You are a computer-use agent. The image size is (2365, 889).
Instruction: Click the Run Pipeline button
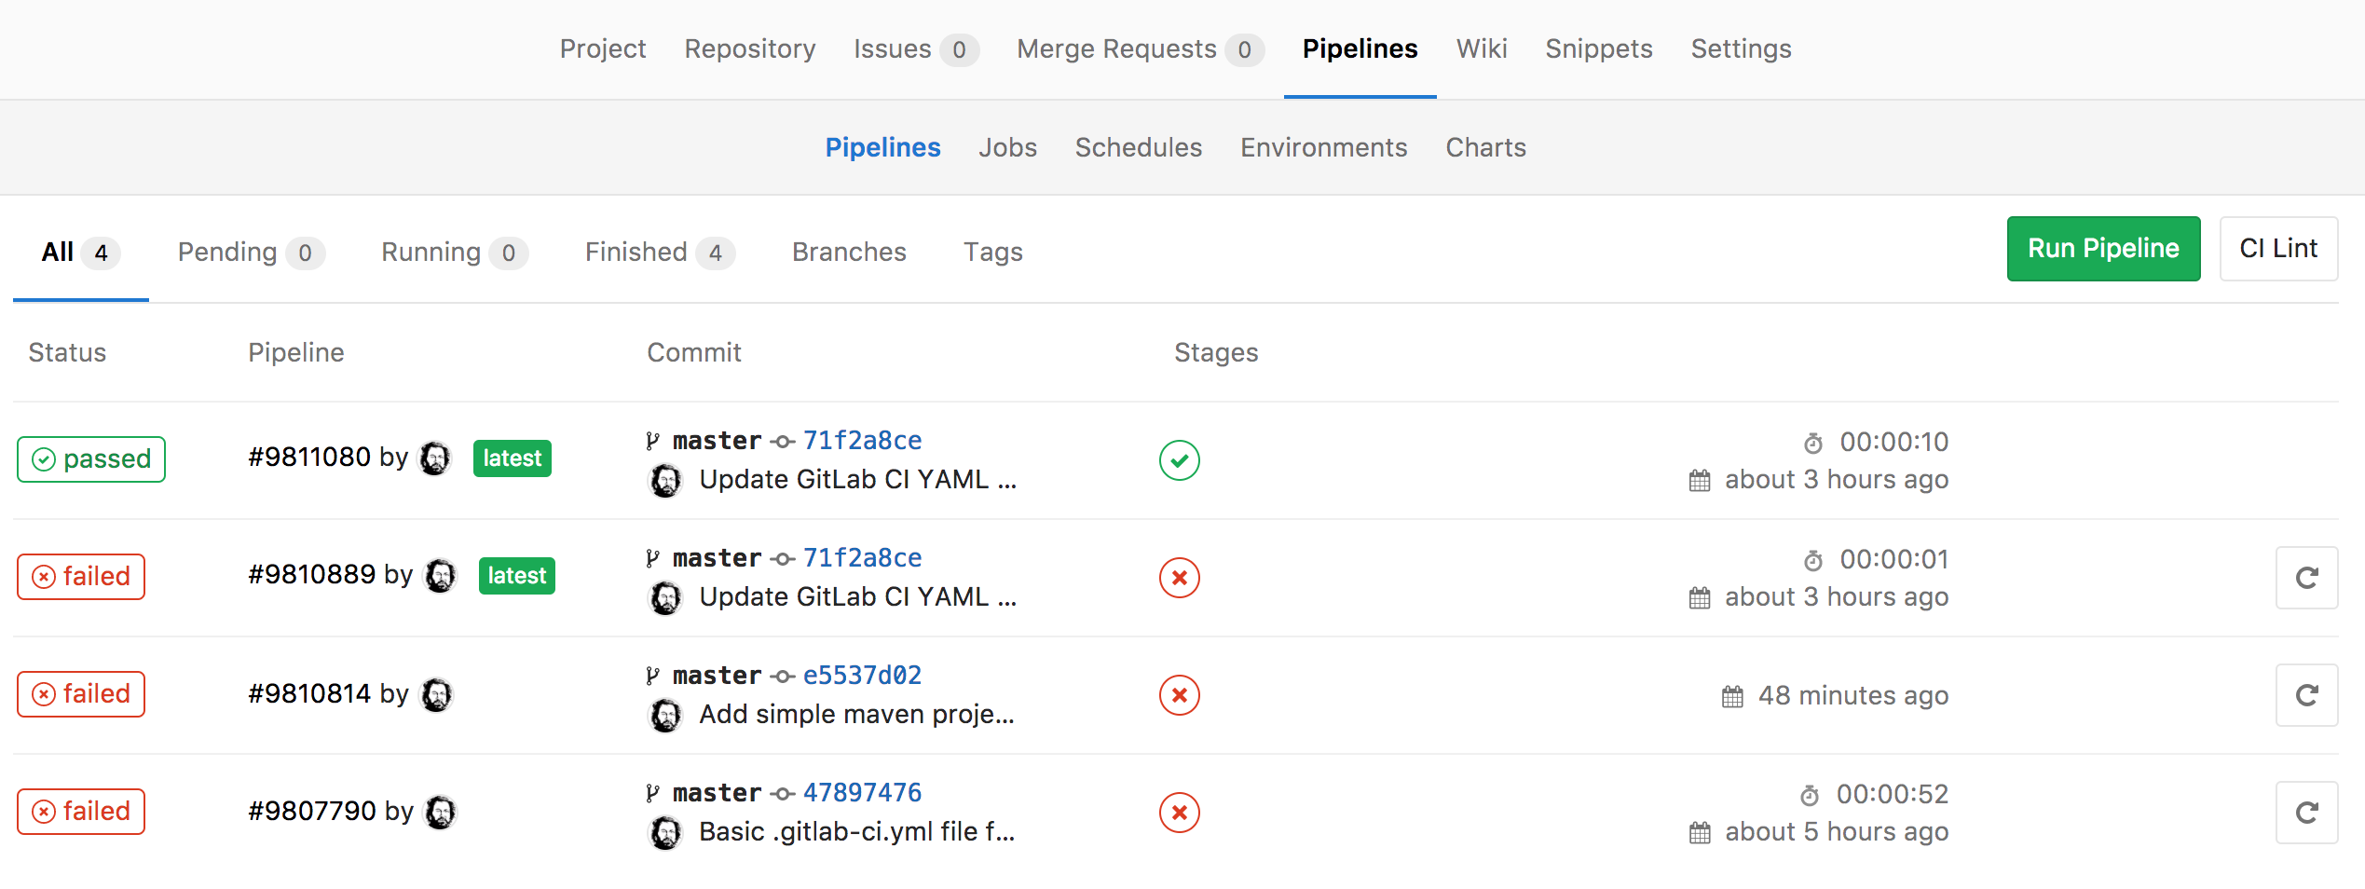pyautogui.click(x=2103, y=249)
